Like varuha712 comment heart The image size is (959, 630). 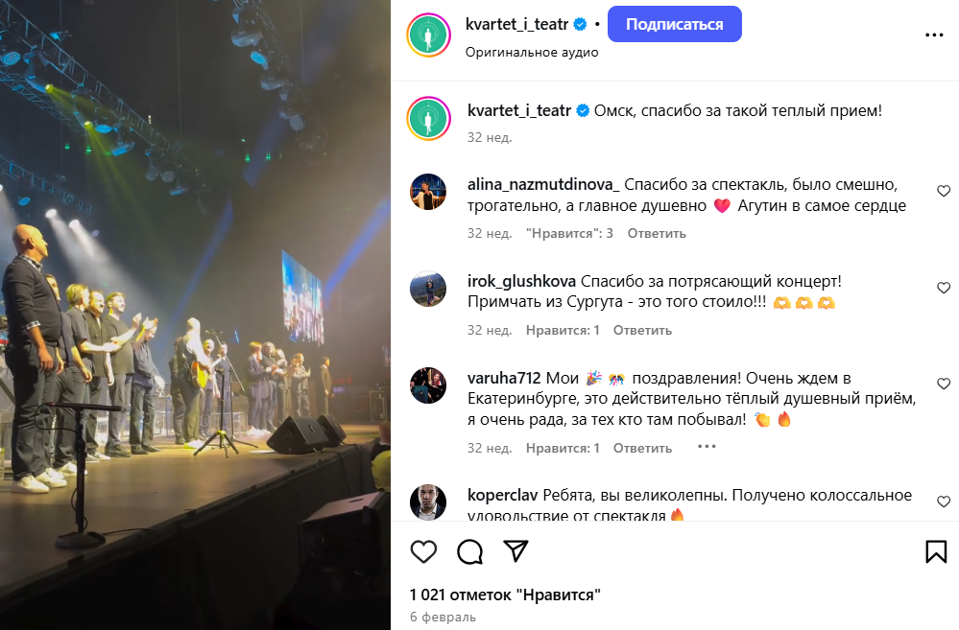tap(944, 384)
